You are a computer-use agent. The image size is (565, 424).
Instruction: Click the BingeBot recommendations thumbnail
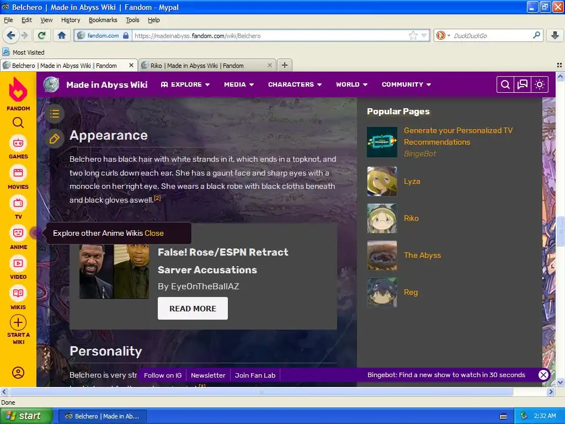point(382,142)
